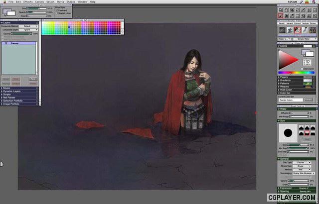This screenshot has width=319, height=204.
Task: Open the Nozzle menu in Brushes palette
Action: click(306, 23)
